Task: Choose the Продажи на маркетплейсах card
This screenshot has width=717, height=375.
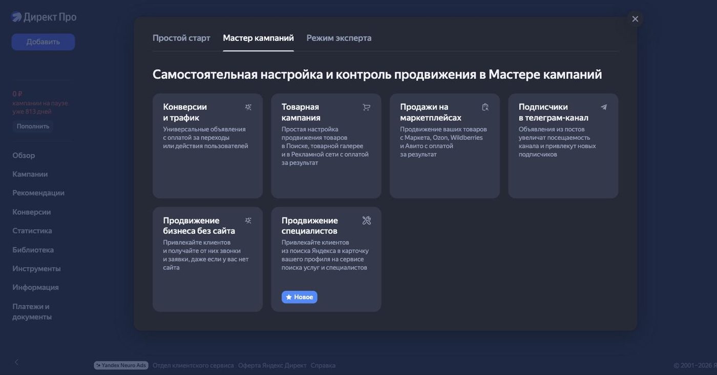Action: [445, 146]
